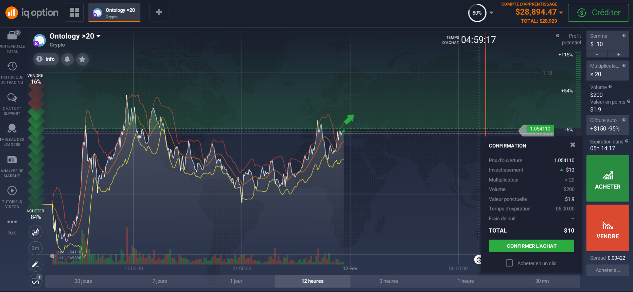This screenshot has height=292, width=633.
Task: Open Tableau des Leaders medal icon
Action: click(x=12, y=128)
